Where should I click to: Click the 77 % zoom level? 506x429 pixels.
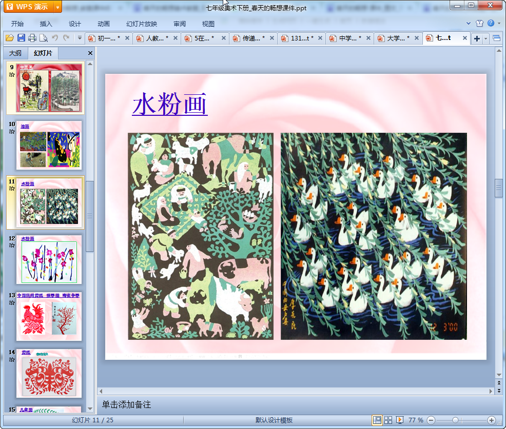(416, 420)
